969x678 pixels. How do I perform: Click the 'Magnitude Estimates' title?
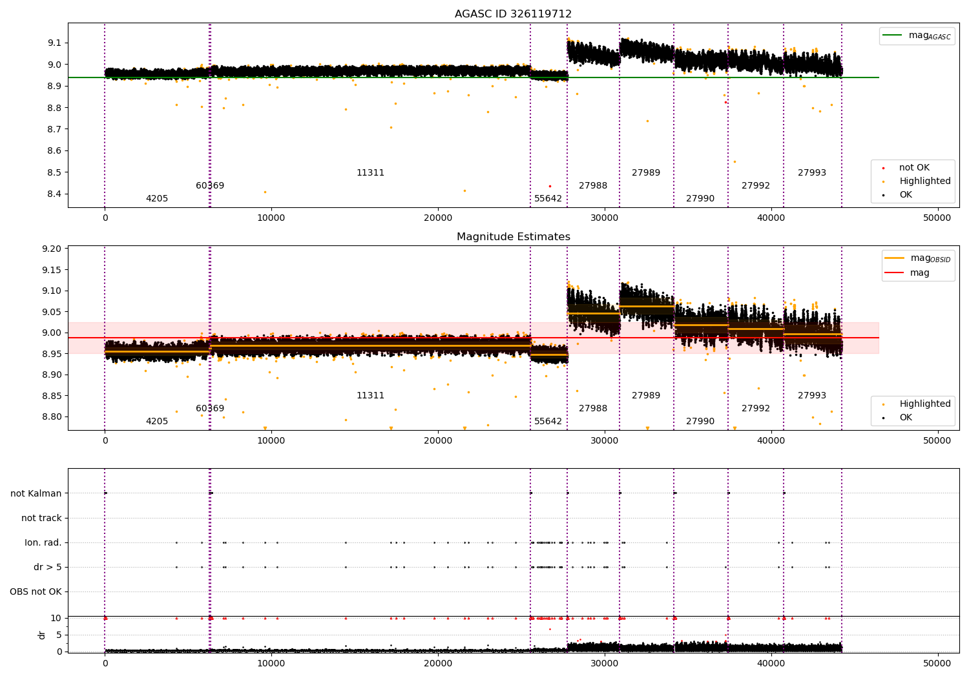pyautogui.click(x=513, y=237)
